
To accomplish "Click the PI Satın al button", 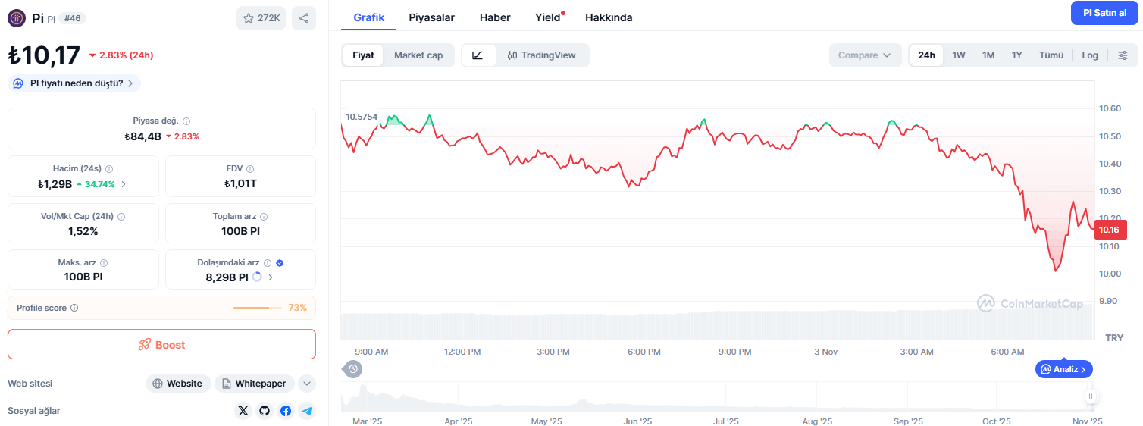I will click(x=1105, y=13).
